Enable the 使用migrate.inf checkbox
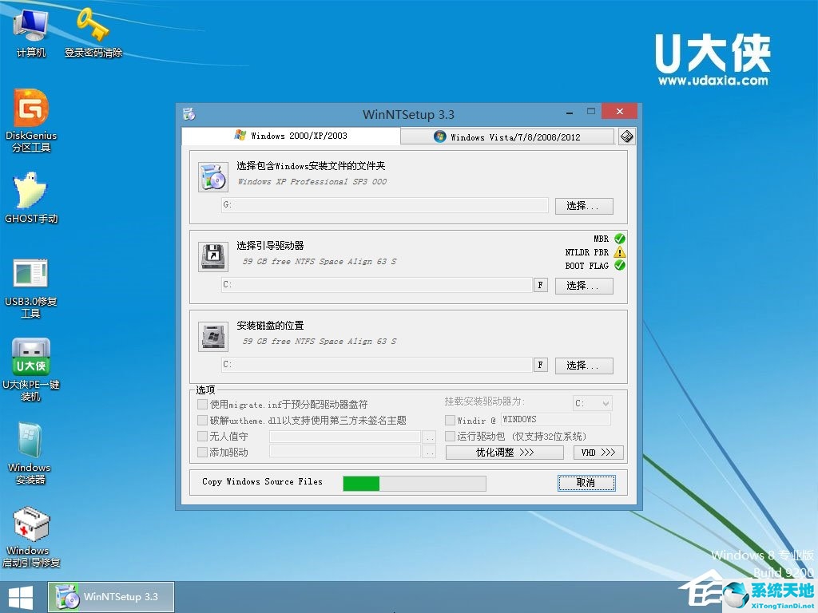 coord(201,404)
